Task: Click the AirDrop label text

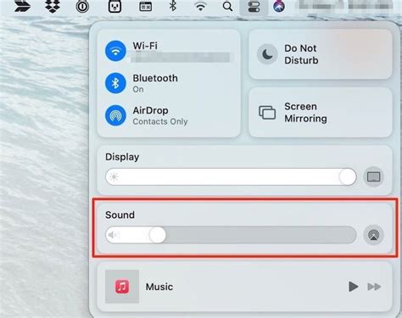Action: point(150,110)
